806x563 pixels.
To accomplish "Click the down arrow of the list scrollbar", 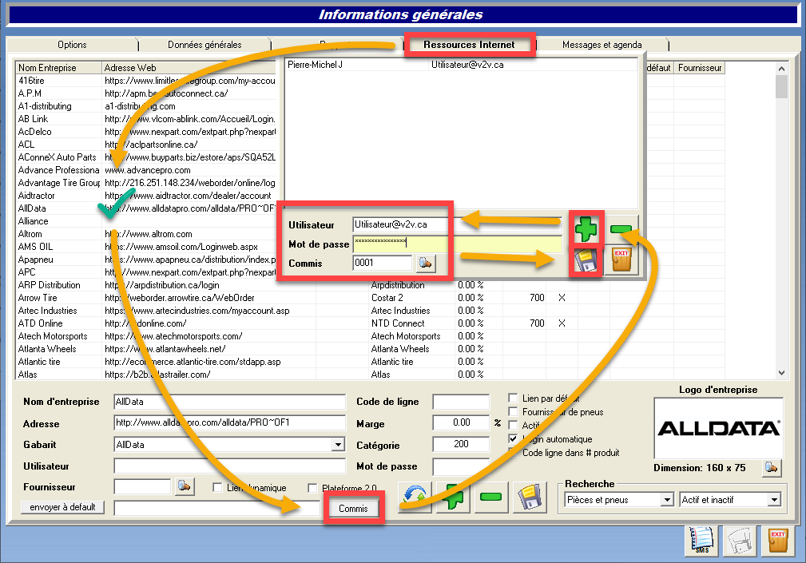I will 781,373.
